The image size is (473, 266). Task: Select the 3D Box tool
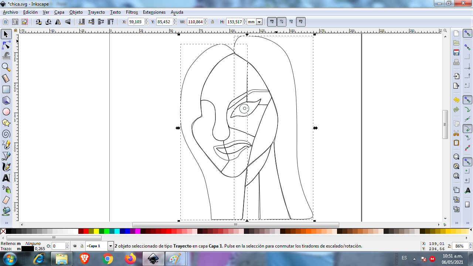(x=6, y=100)
